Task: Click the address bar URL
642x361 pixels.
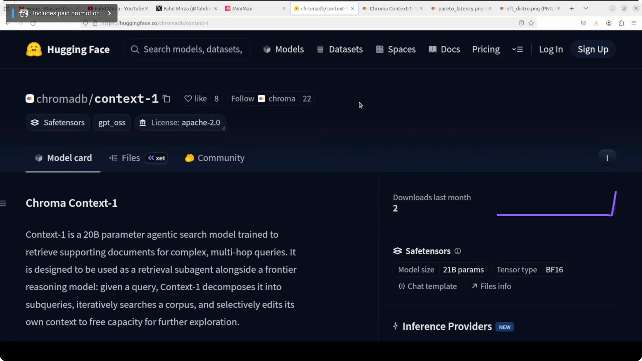Action: (x=155, y=23)
